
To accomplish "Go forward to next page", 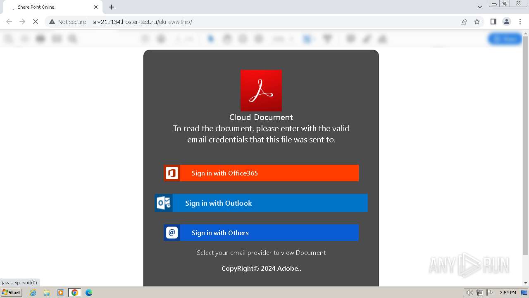I will click(x=22, y=22).
